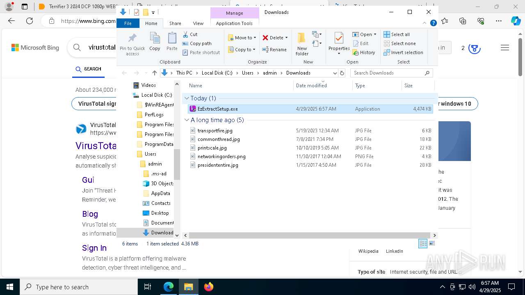Viewport: 525px width, 295px height.
Task: Open file History
Action: (363, 52)
